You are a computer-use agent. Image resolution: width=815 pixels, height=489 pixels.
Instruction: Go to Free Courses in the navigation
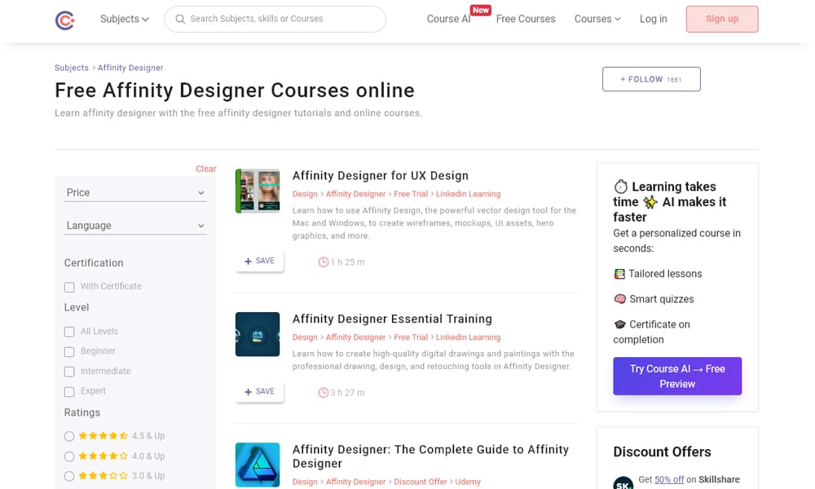526,19
